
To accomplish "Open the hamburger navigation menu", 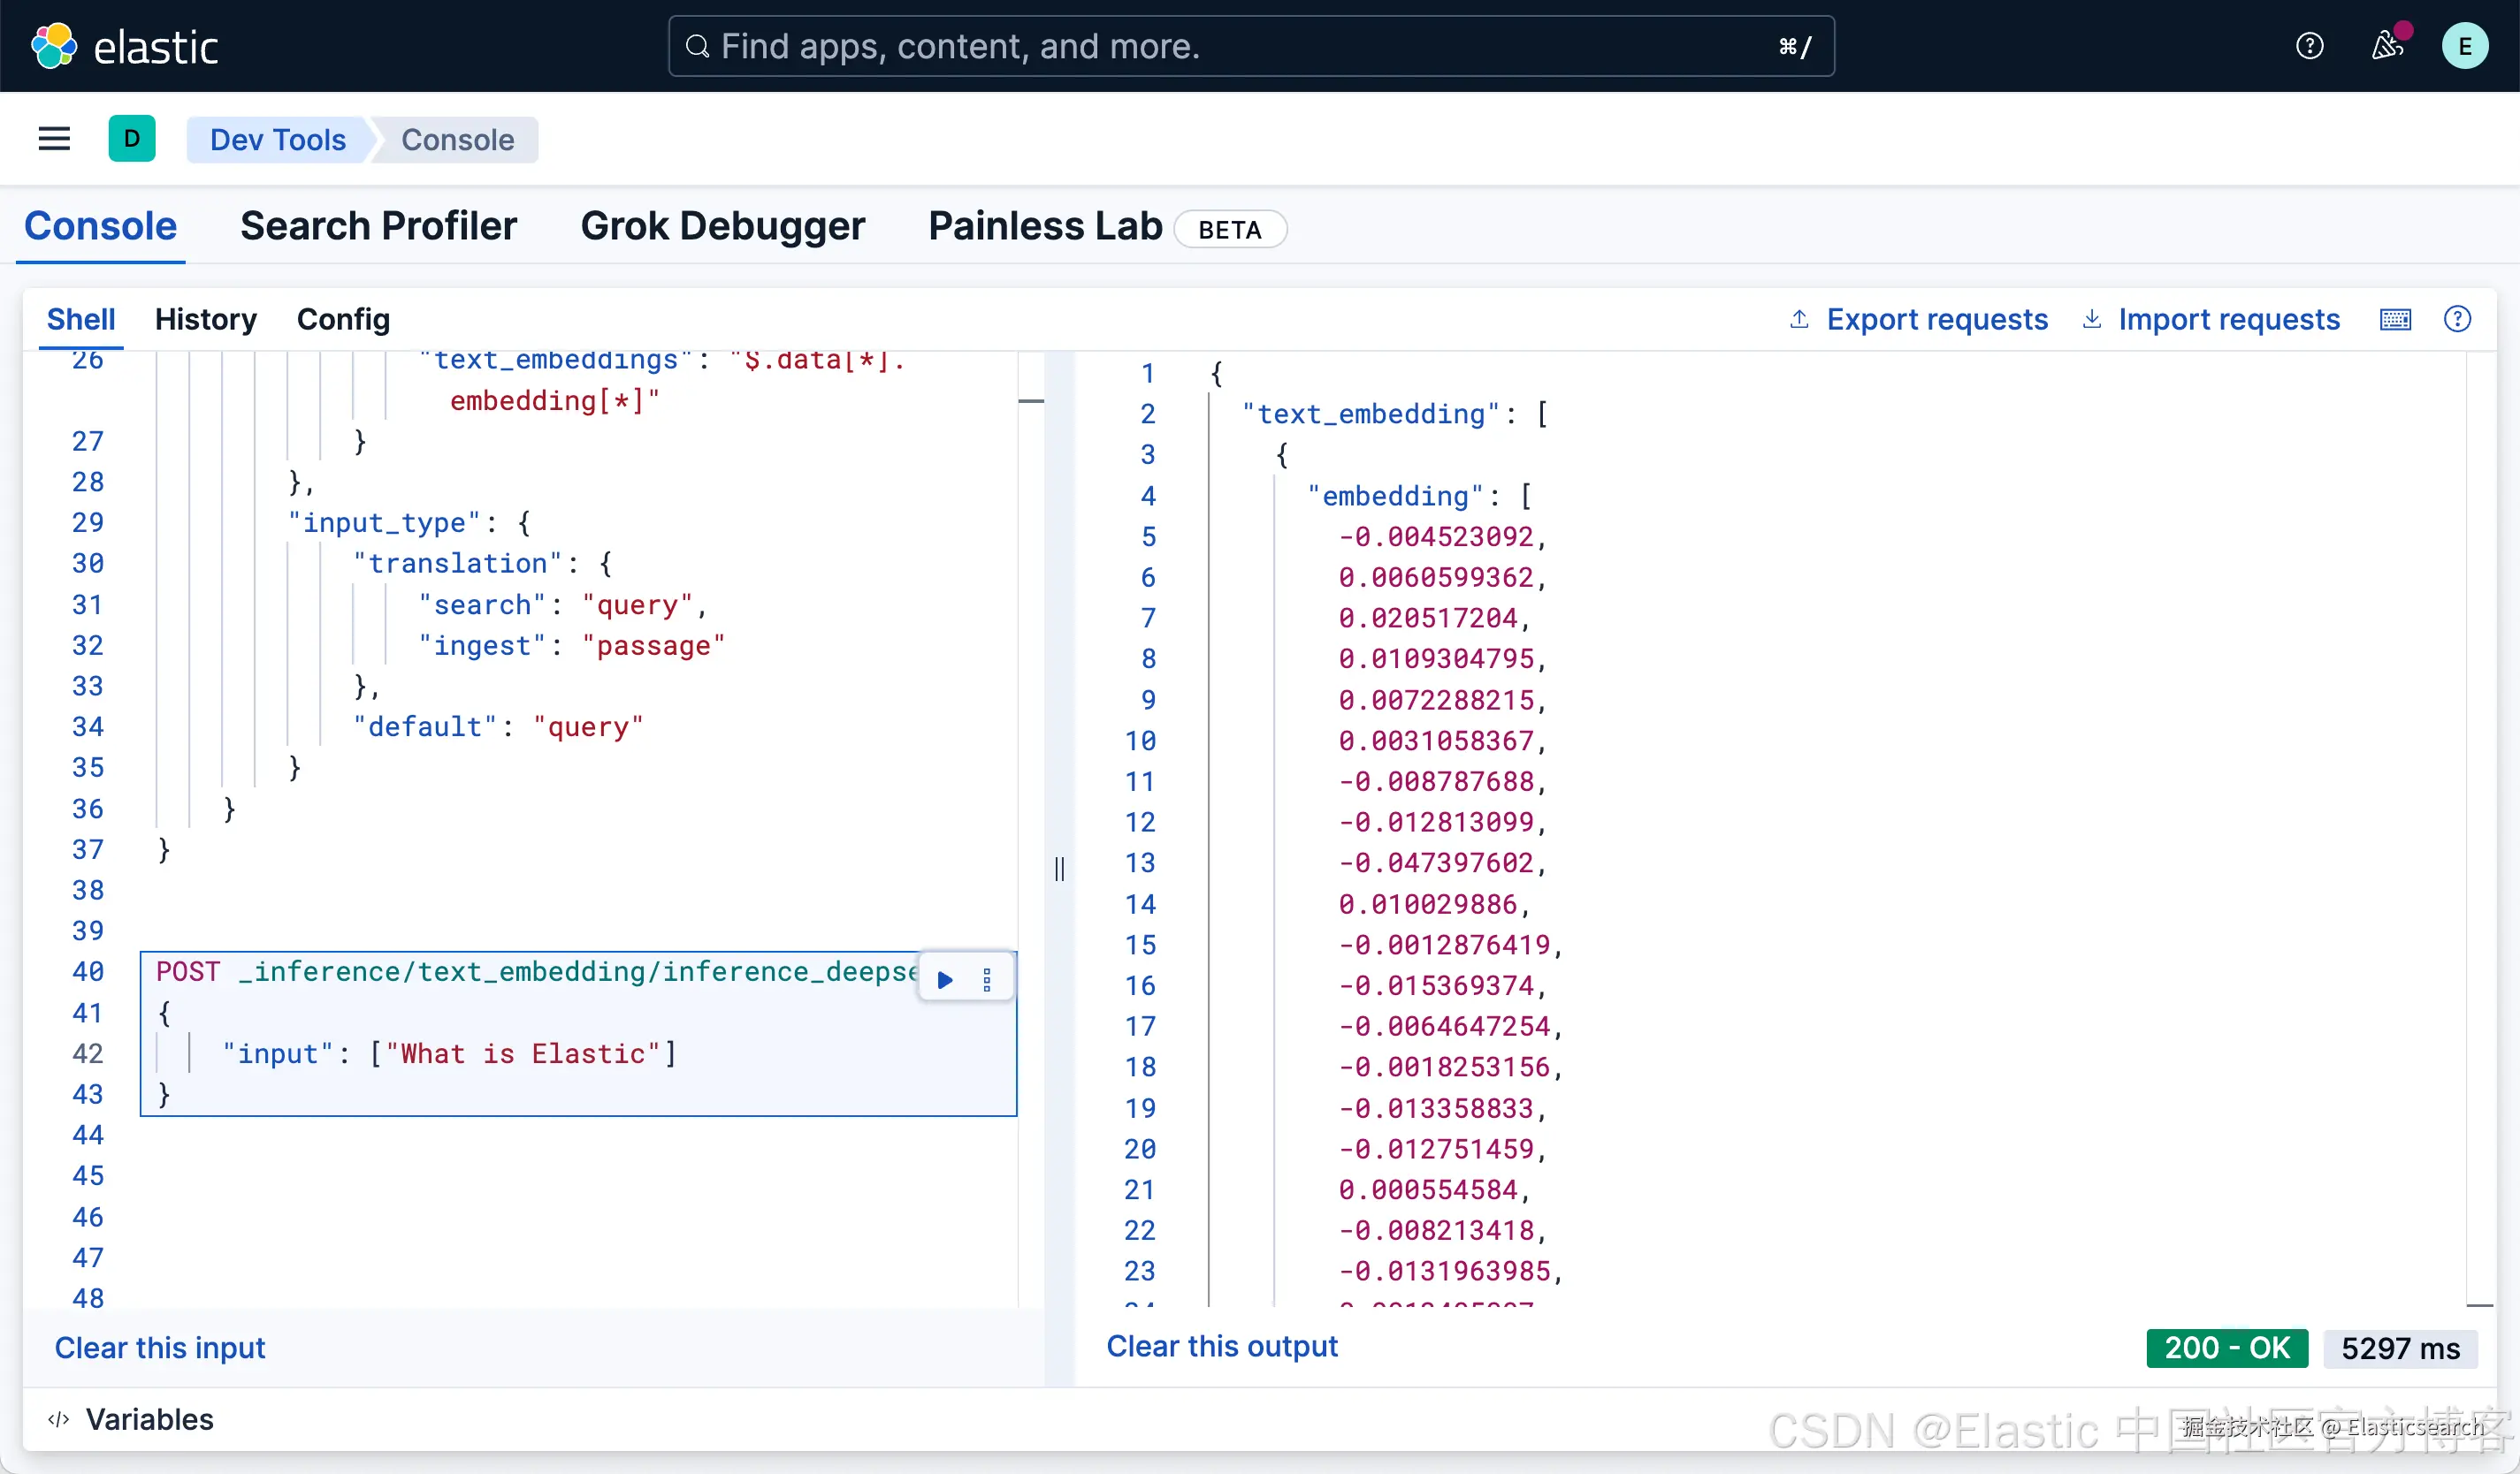I will [54, 139].
